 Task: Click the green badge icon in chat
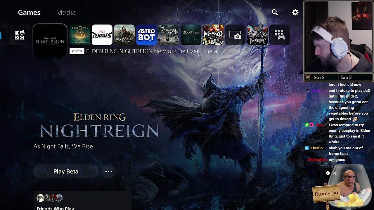click(x=307, y=125)
